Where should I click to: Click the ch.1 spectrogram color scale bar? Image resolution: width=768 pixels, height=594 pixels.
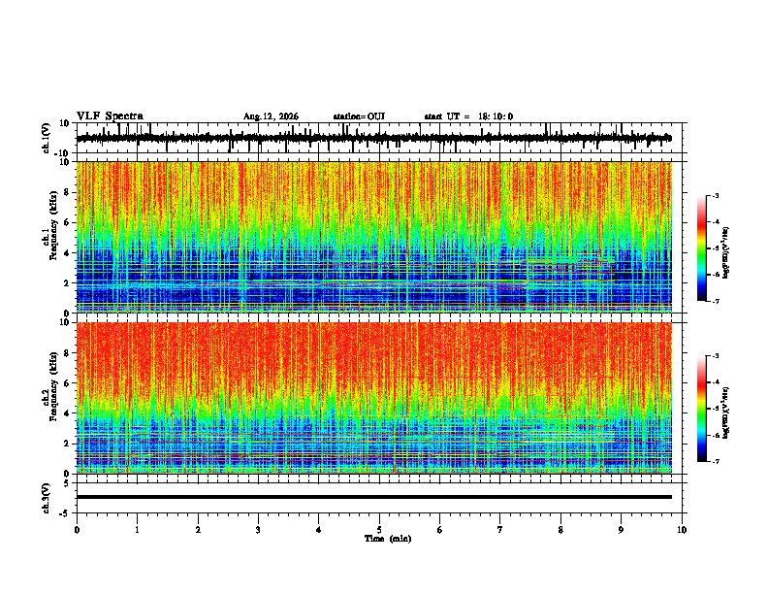coord(702,248)
